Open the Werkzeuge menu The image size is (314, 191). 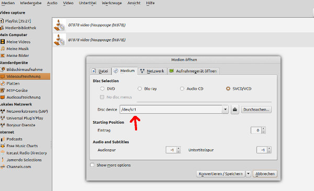click(112, 3)
